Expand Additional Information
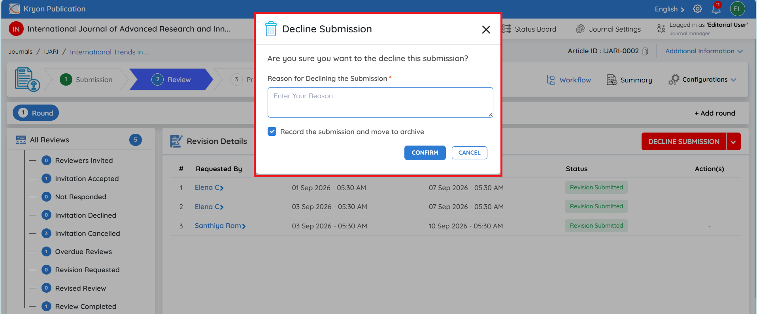 (x=704, y=51)
